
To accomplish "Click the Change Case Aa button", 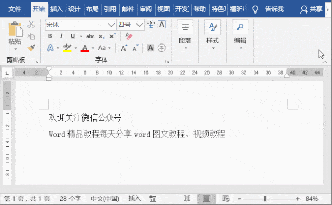I will (x=102, y=48).
